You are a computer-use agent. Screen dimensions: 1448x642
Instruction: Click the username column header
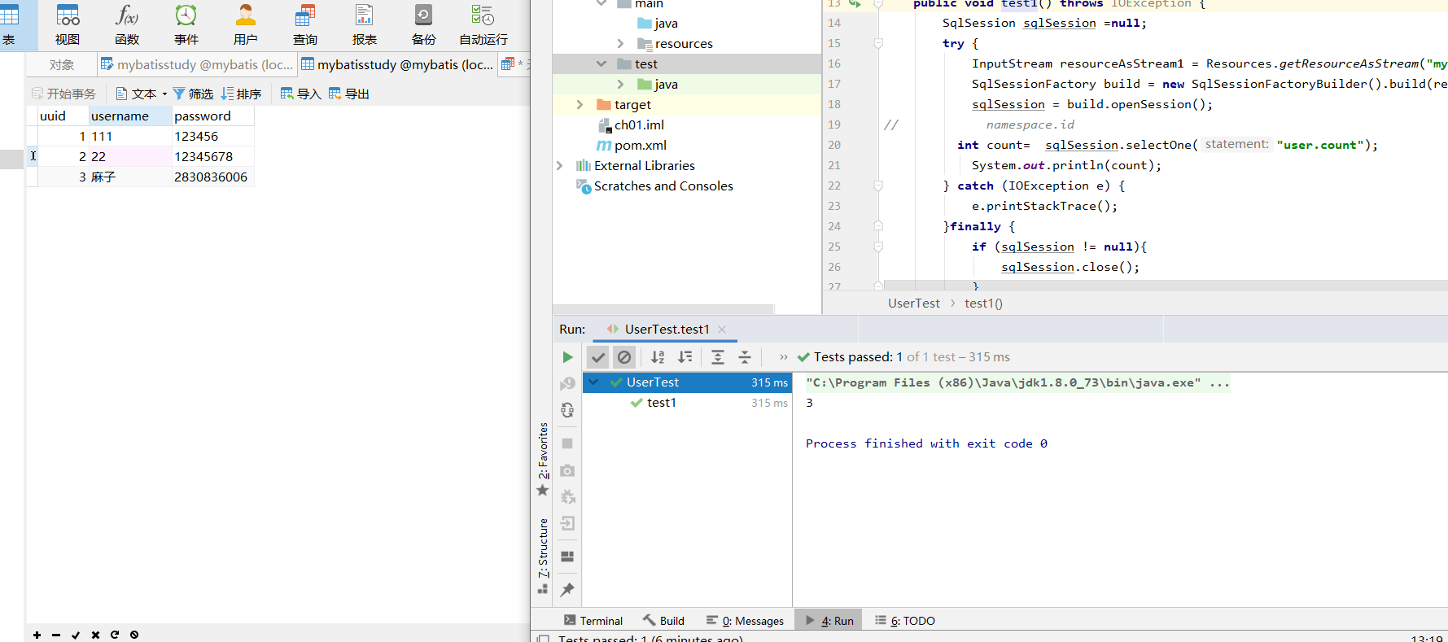pos(130,116)
